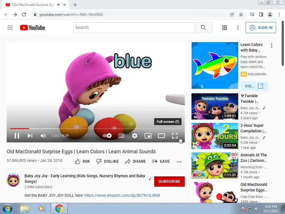Open Windows Explorer from taskbar
This screenshot has height=214, width=285.
pos(25,208)
